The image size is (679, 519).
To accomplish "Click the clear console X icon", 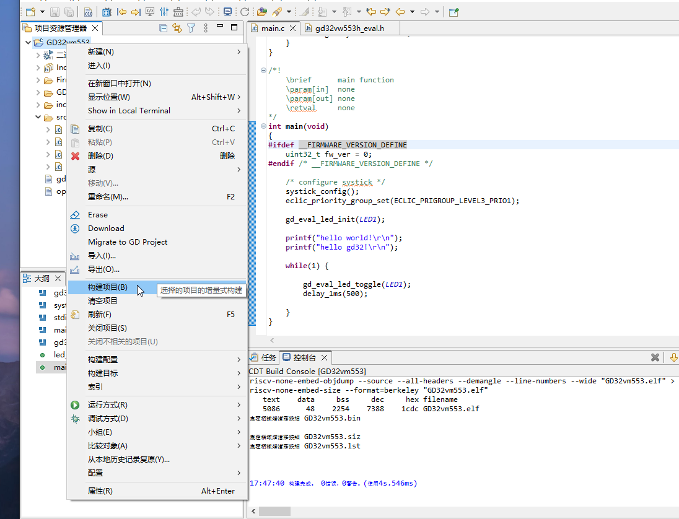I will [x=655, y=357].
